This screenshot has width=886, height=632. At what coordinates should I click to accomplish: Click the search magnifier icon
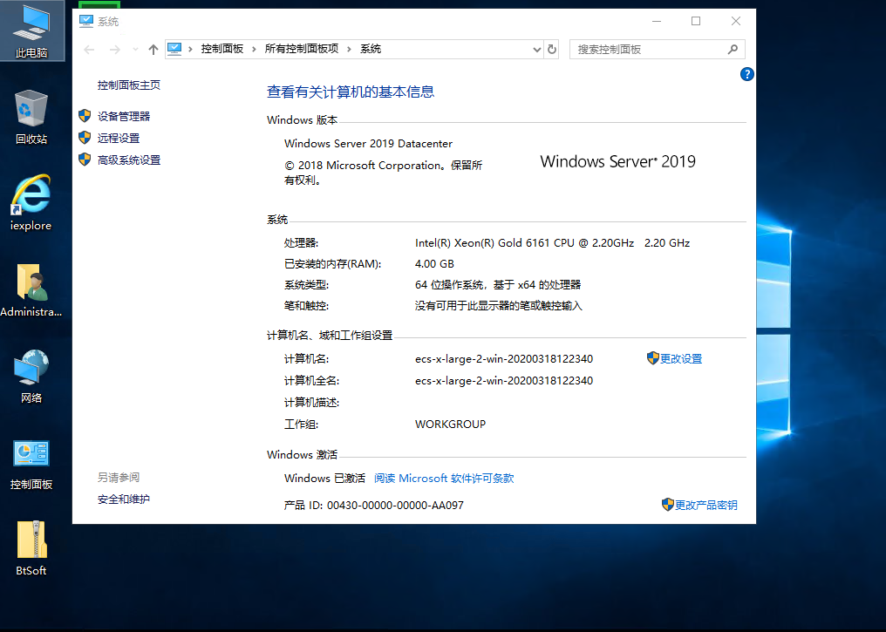[x=733, y=49]
